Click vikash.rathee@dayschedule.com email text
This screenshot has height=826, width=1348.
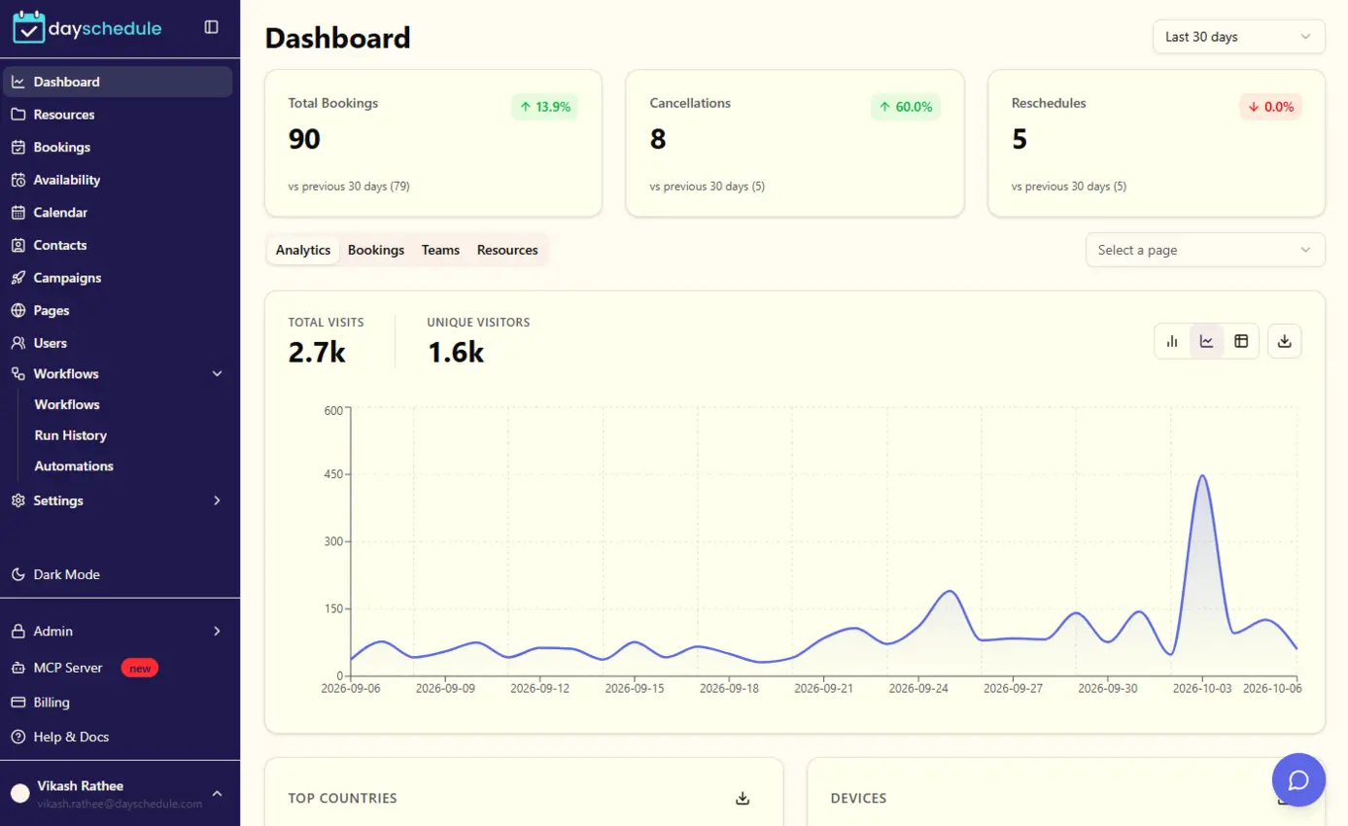click(120, 804)
